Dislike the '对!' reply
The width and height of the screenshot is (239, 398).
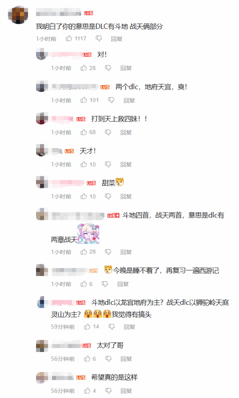pos(108,68)
